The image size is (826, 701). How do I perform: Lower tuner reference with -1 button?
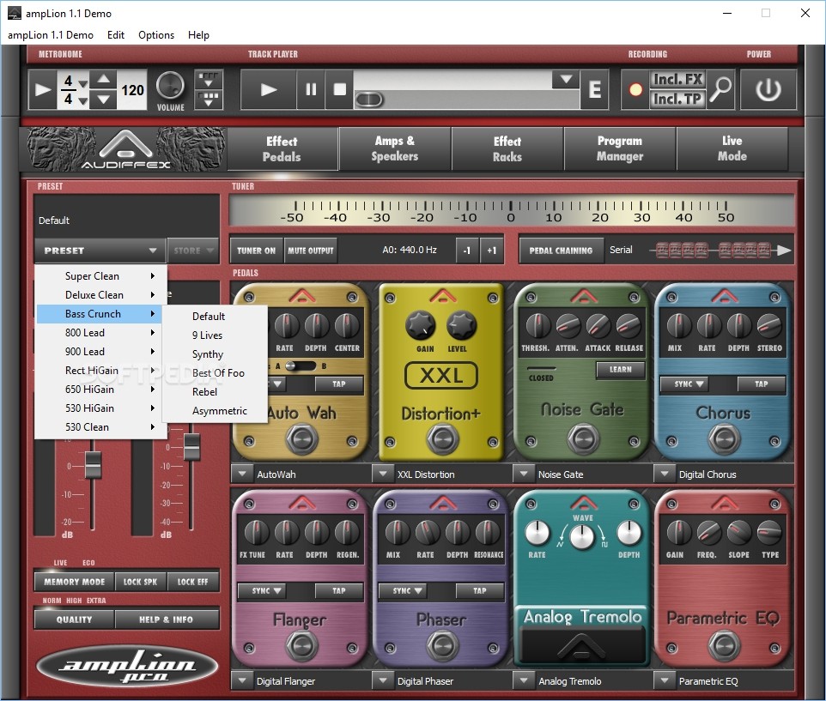click(467, 251)
